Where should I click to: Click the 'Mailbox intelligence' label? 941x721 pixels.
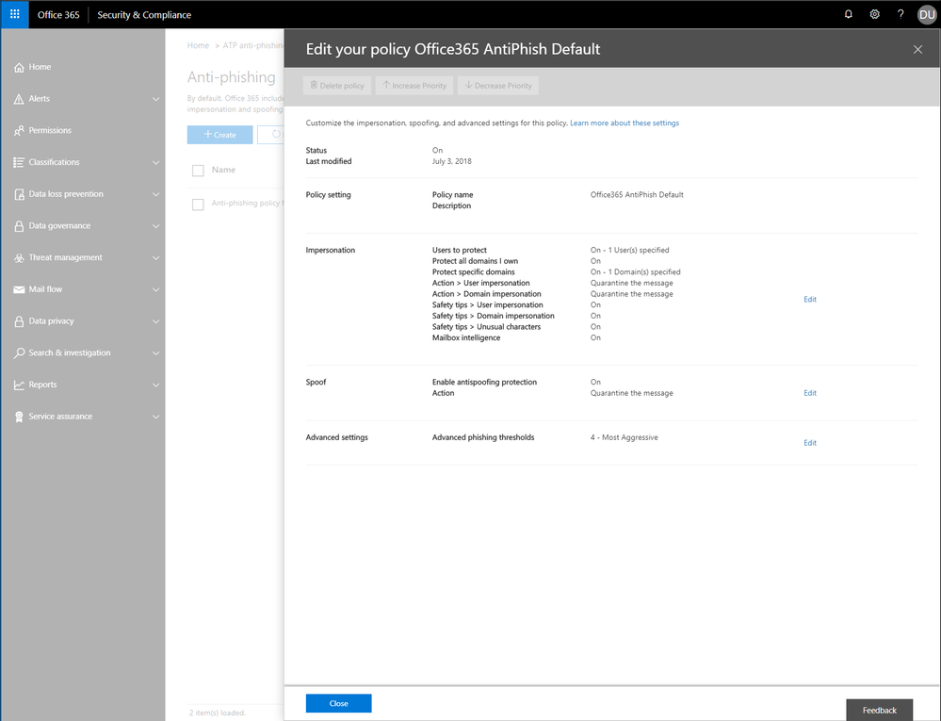coord(466,338)
